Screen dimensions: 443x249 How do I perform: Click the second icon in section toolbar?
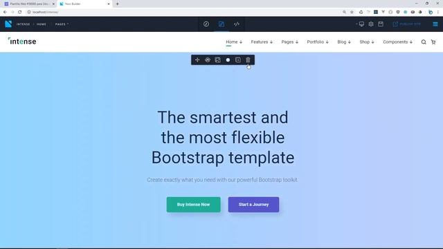208,60
